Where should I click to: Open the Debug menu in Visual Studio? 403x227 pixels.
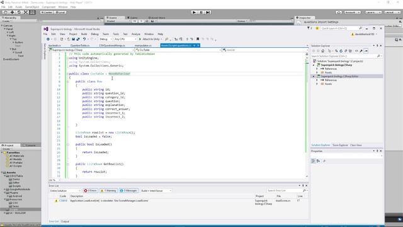[x=94, y=34]
